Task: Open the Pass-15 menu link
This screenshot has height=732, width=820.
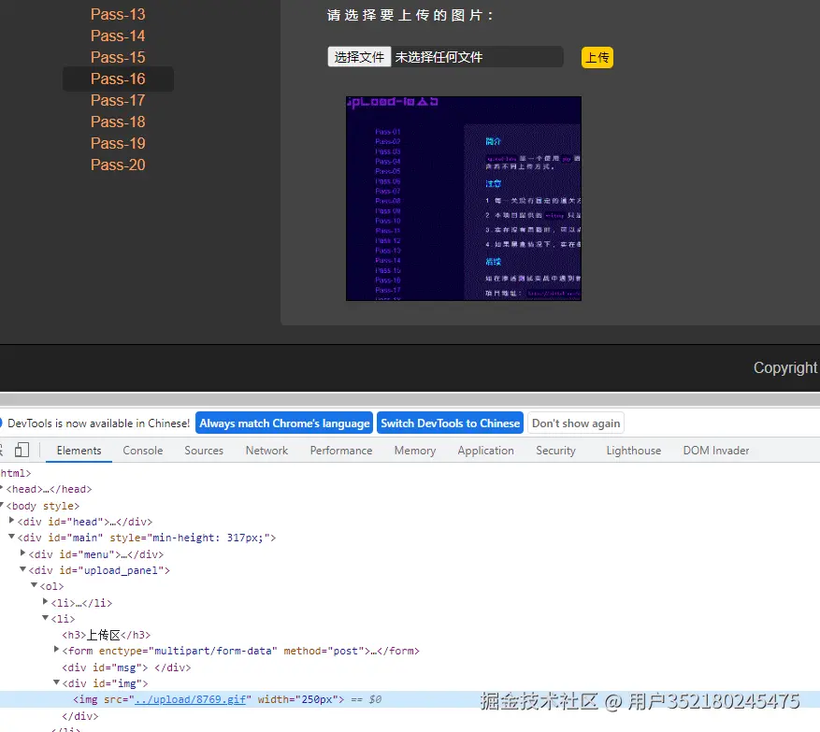Action: point(118,57)
